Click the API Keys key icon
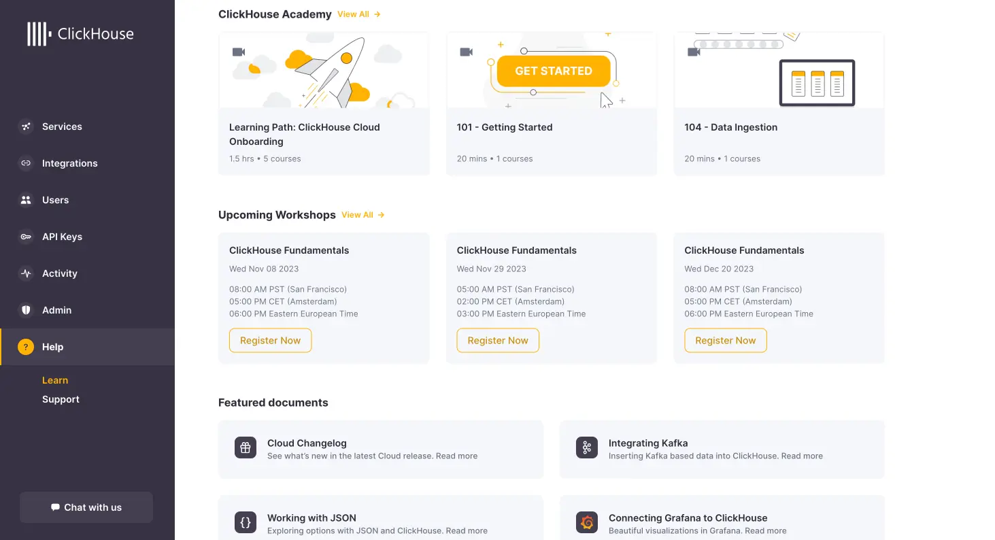Image resolution: width=995 pixels, height=540 pixels. tap(26, 237)
